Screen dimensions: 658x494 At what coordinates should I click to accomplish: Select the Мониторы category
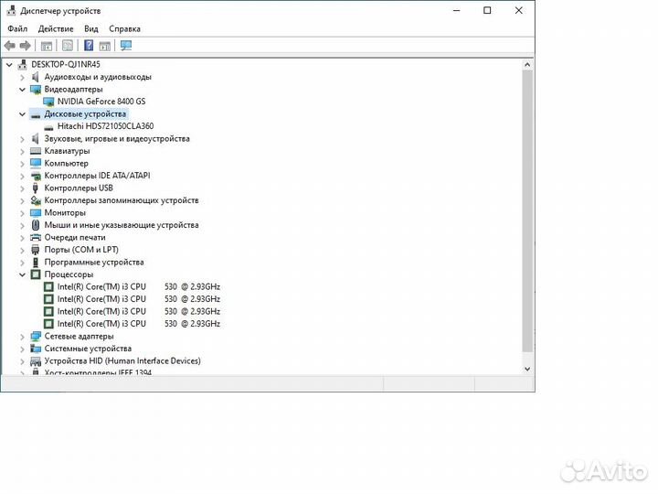pos(64,212)
